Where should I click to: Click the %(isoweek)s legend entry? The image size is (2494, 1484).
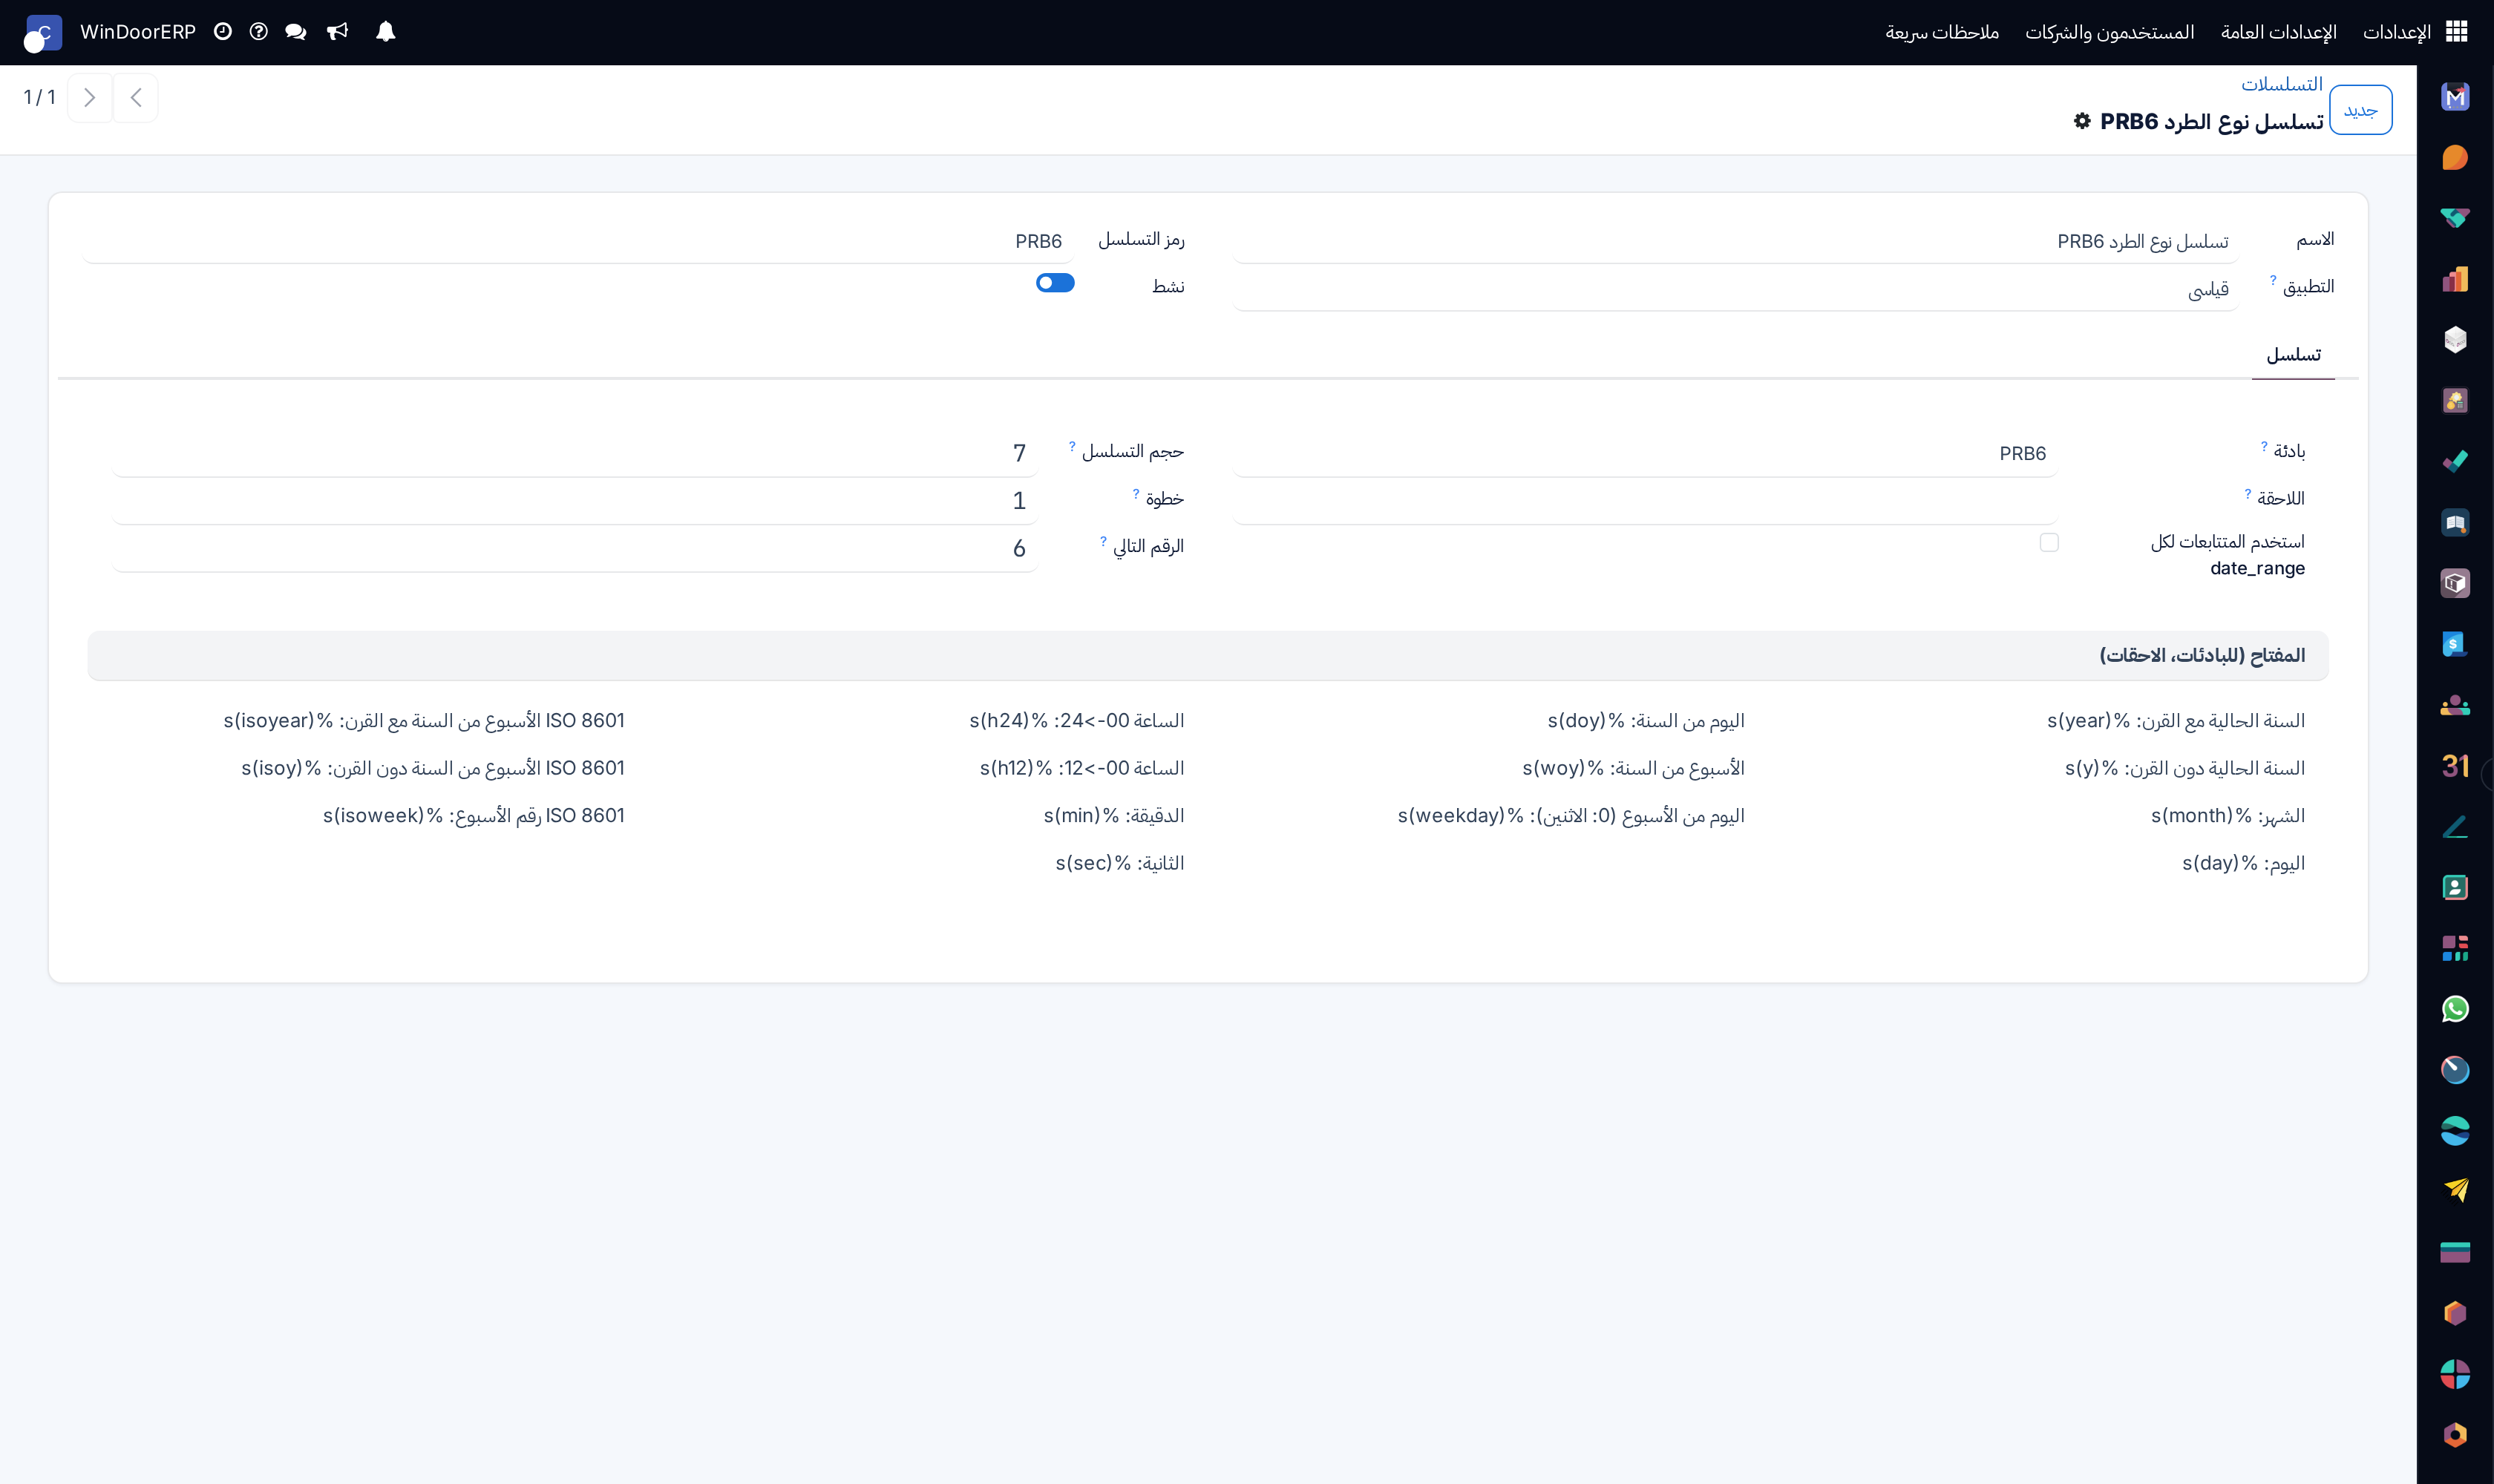(473, 816)
